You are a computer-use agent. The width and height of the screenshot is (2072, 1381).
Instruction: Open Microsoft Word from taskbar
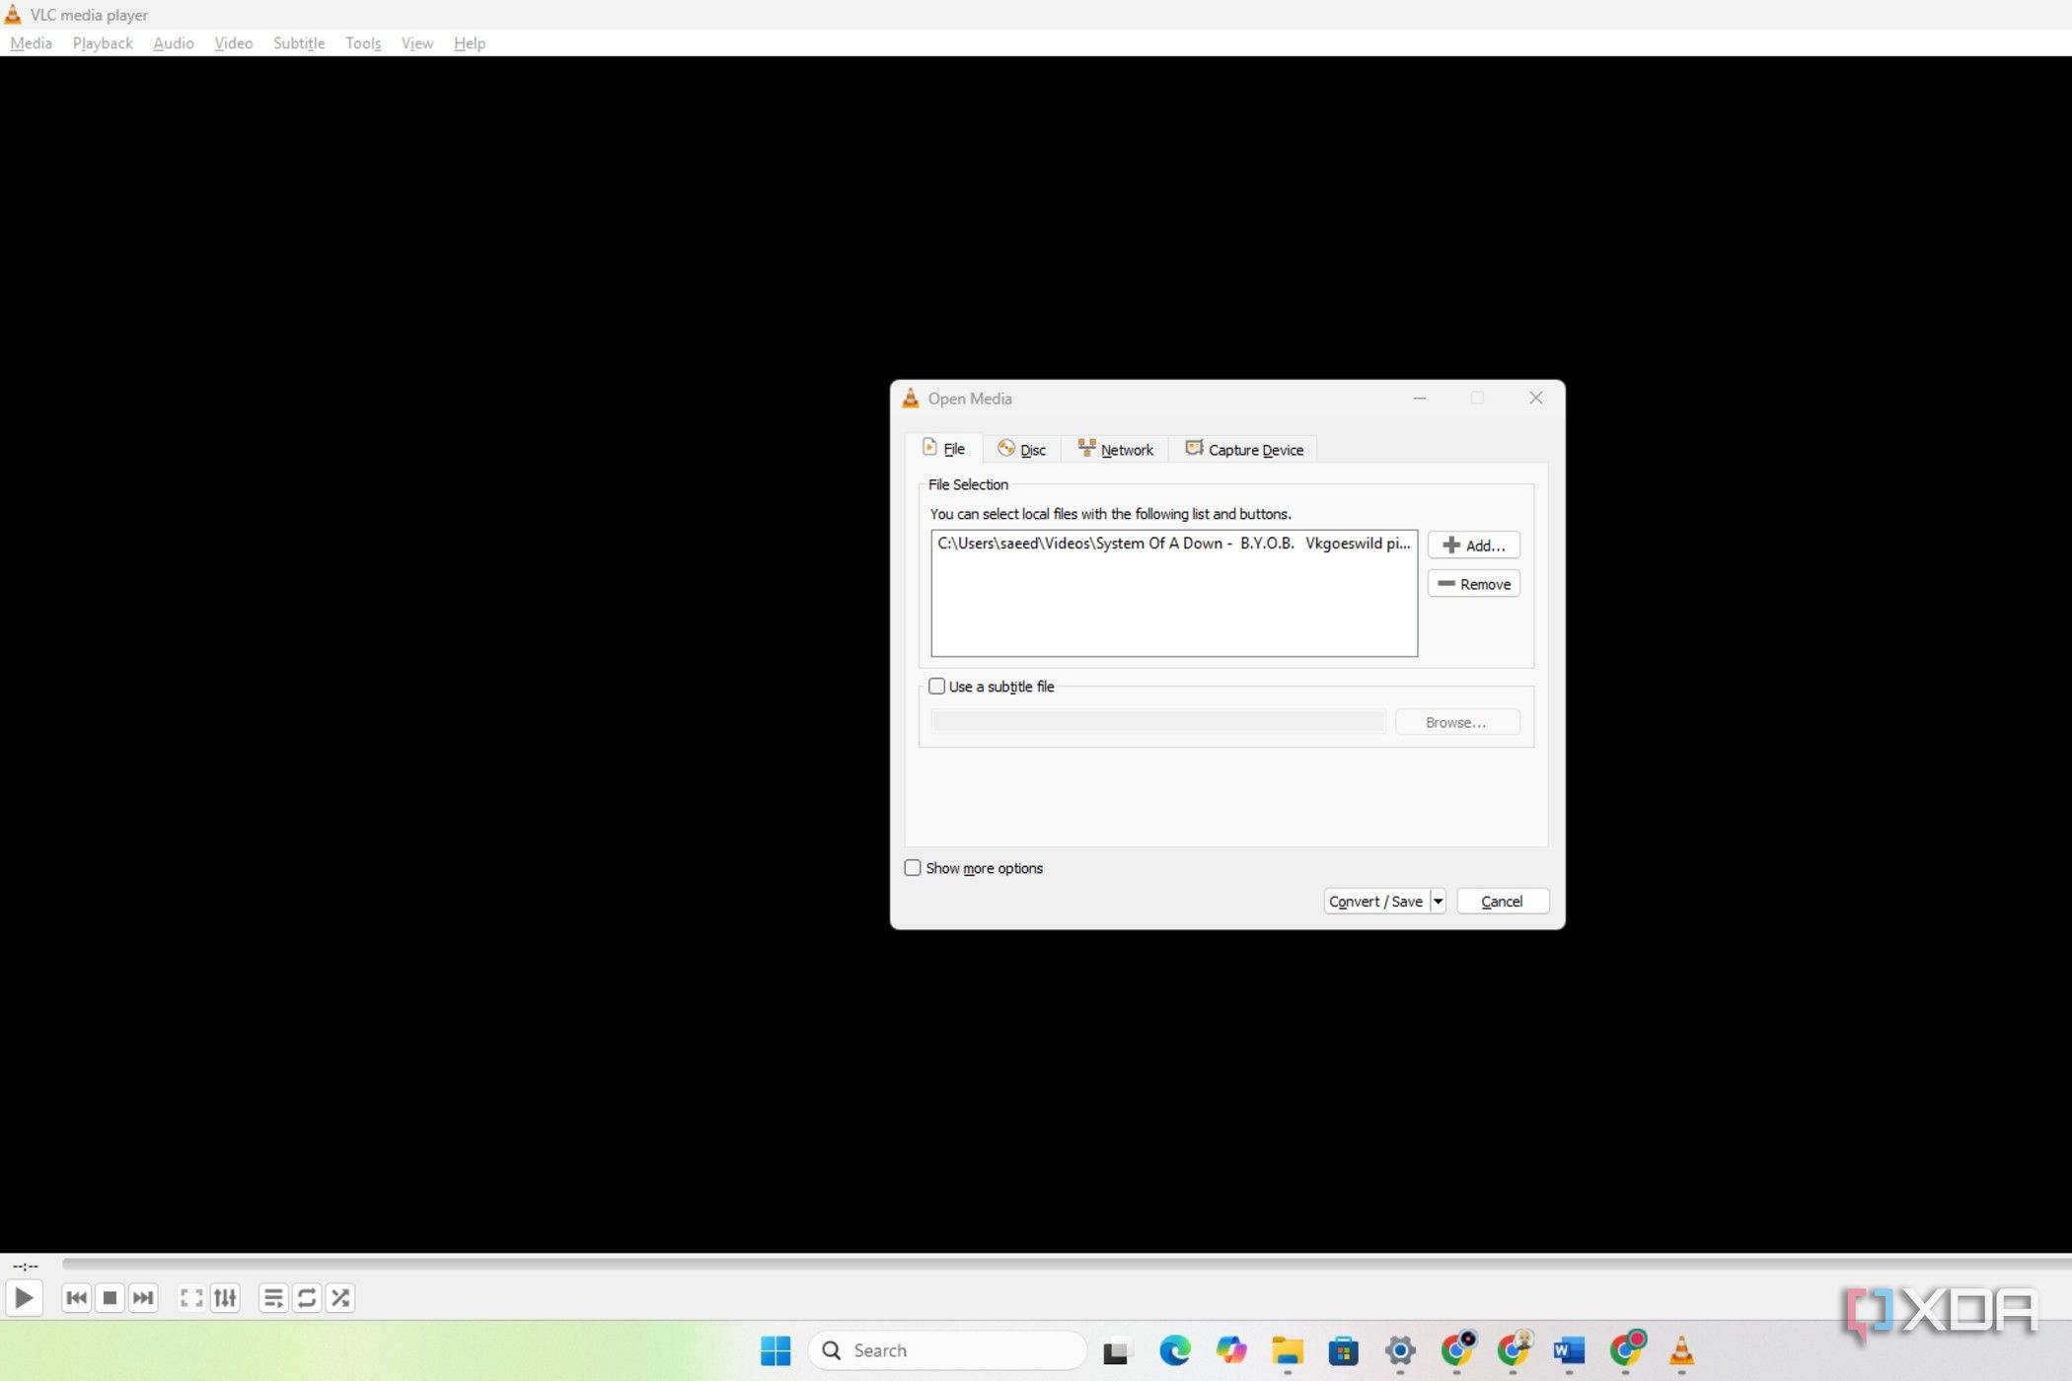click(1569, 1350)
